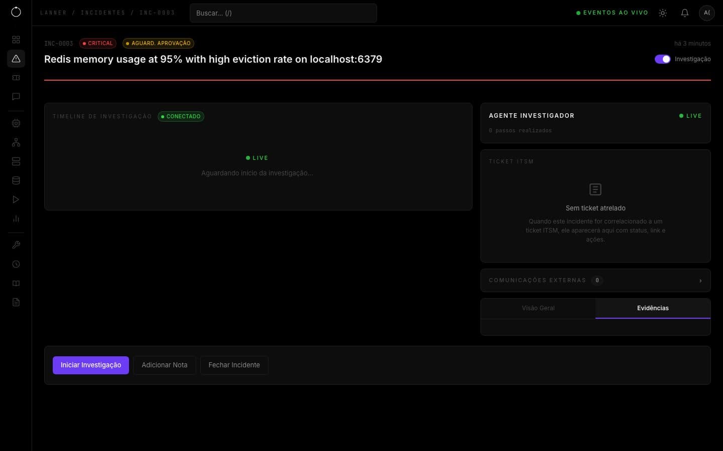Screen dimensions: 723x451
Task: Click the Conectado status badge
Action: (x=181, y=116)
